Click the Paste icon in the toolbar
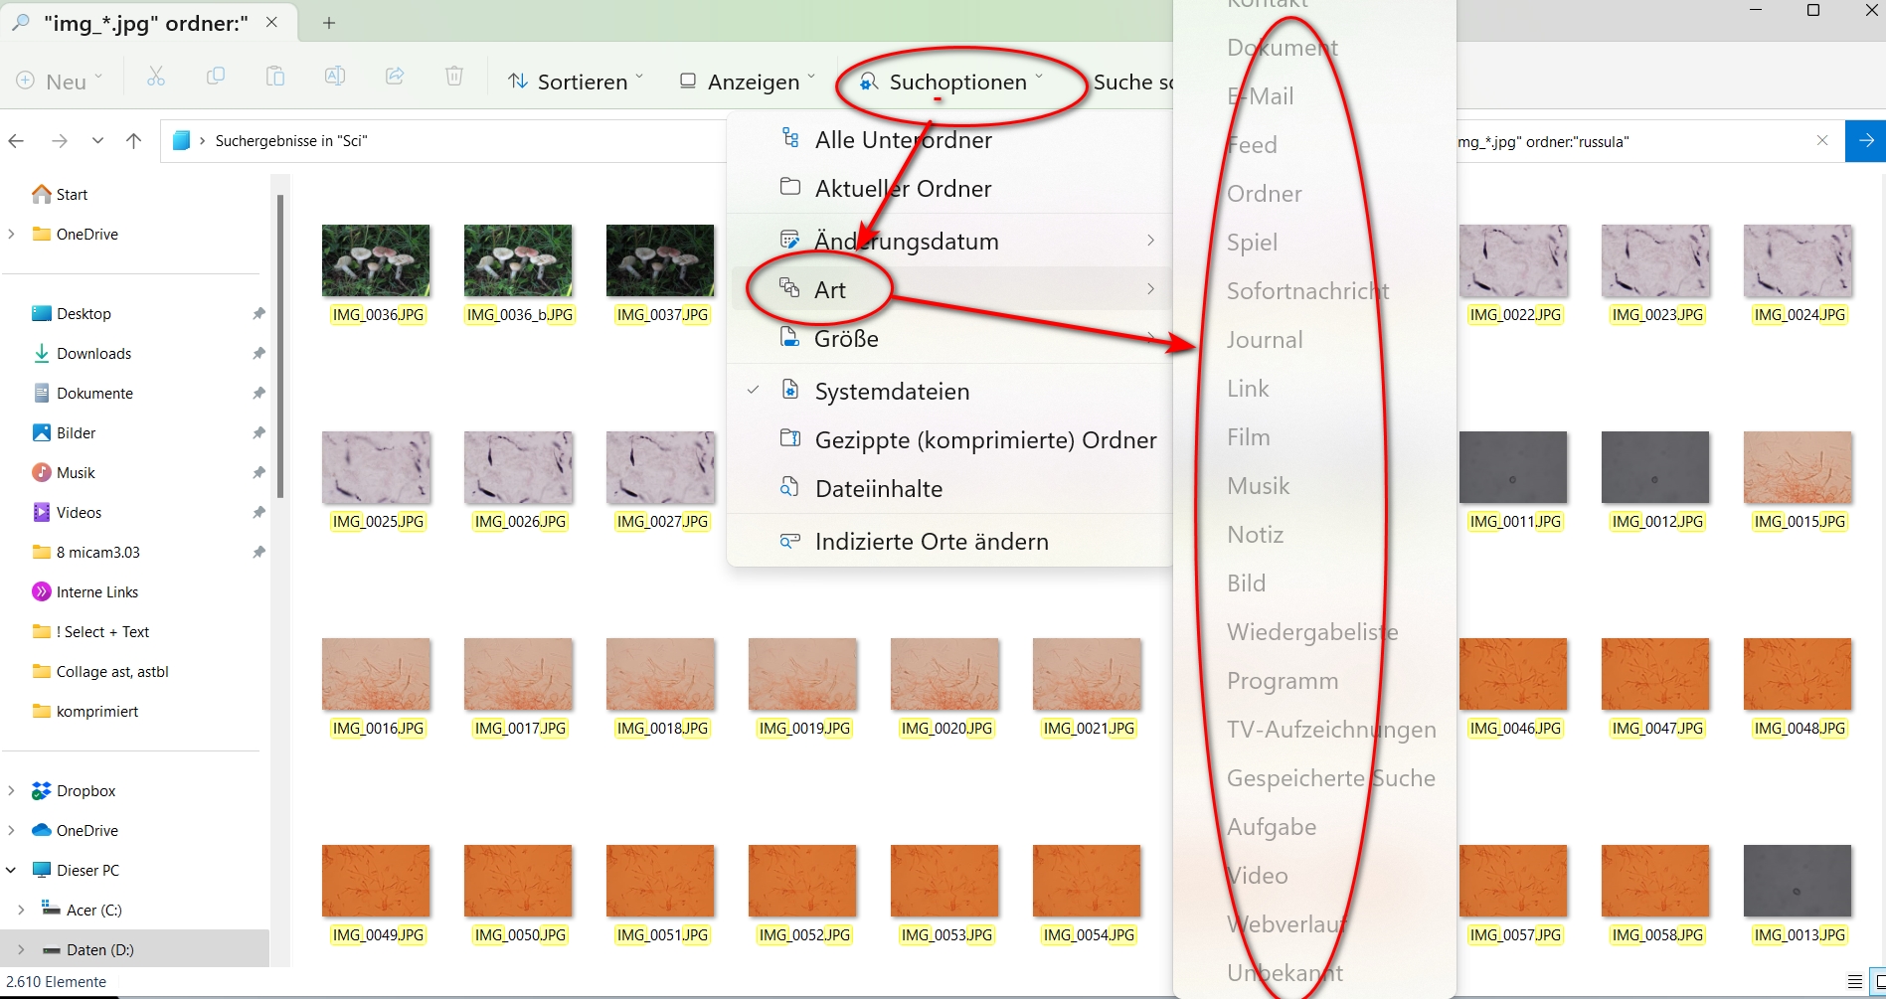The width and height of the screenshot is (1886, 999). [275, 77]
